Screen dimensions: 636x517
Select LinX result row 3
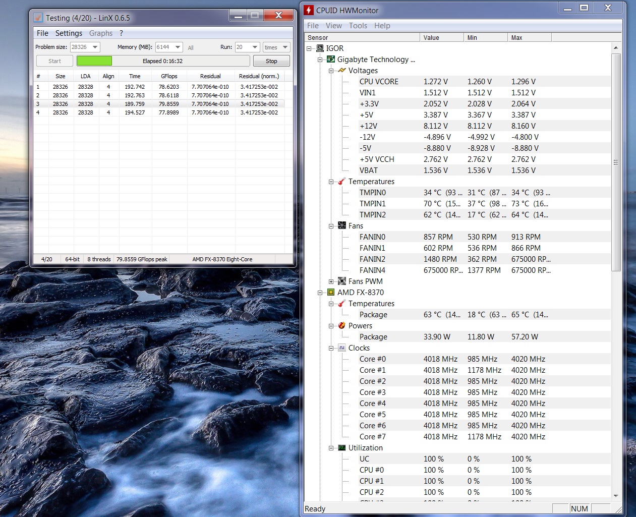pyautogui.click(x=159, y=104)
